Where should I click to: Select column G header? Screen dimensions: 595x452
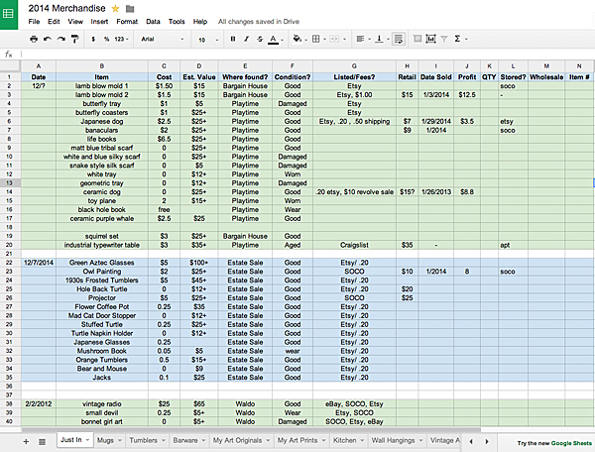point(354,66)
